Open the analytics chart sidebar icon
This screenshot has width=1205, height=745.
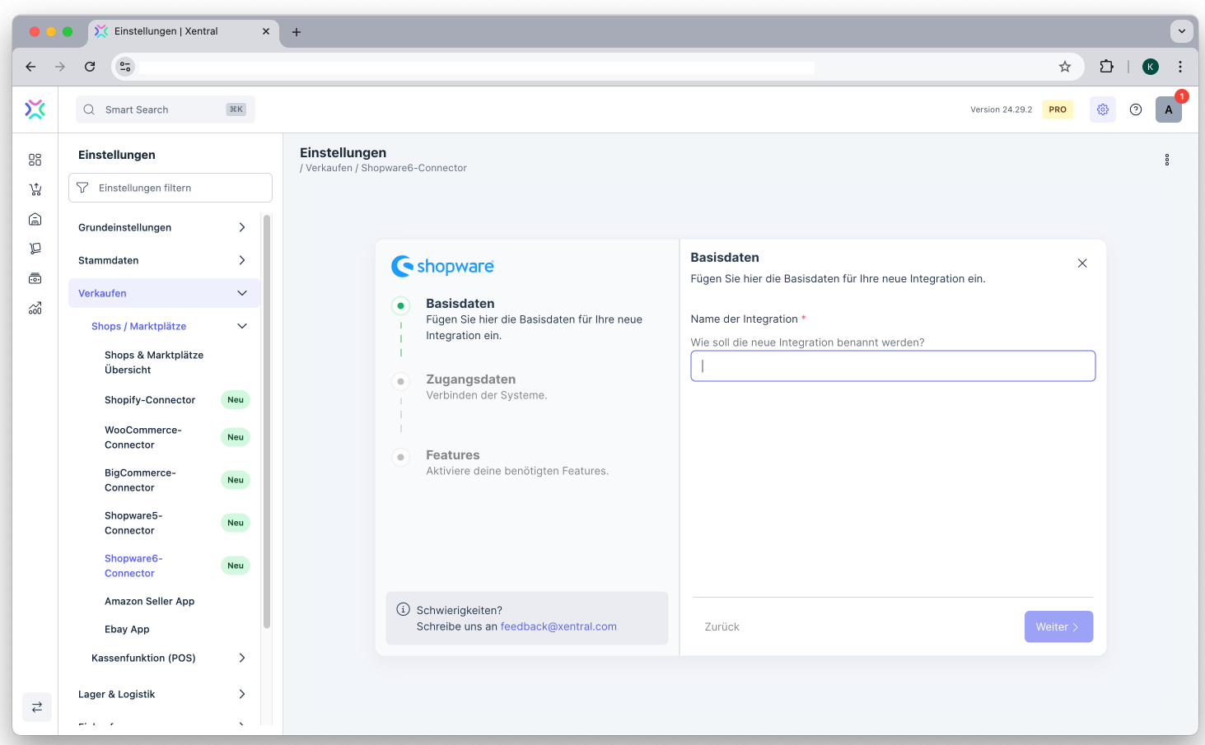click(x=35, y=309)
